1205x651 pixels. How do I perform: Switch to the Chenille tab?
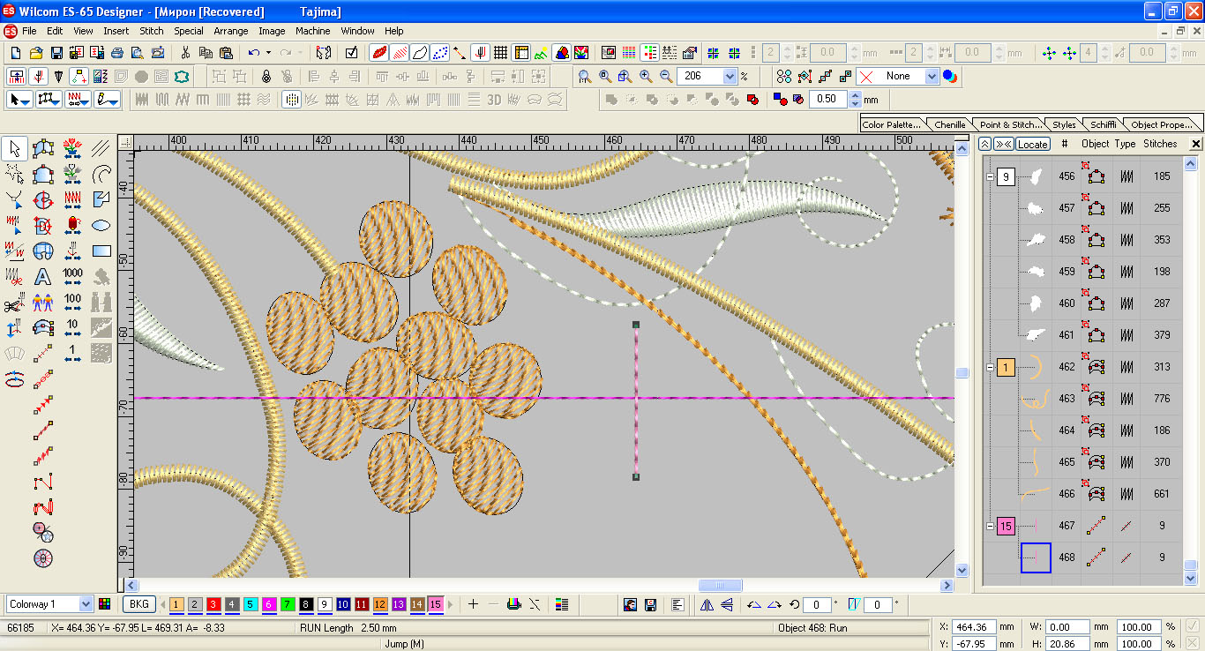pos(950,124)
